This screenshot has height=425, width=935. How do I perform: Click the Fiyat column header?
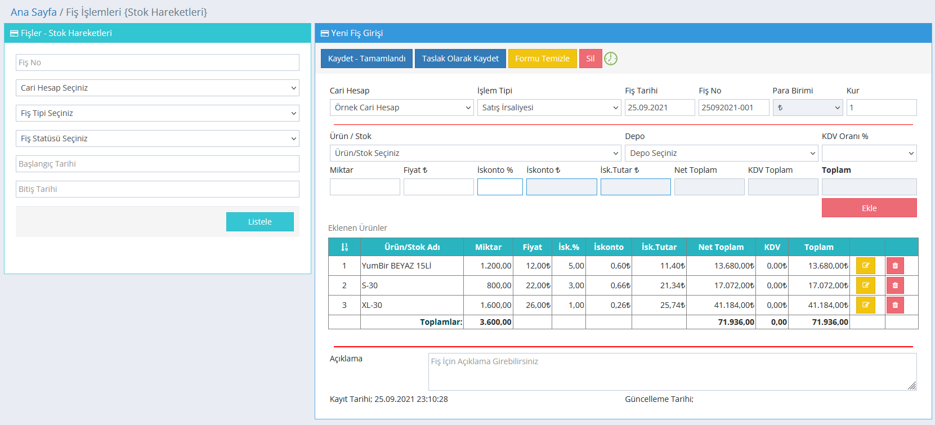tap(533, 247)
